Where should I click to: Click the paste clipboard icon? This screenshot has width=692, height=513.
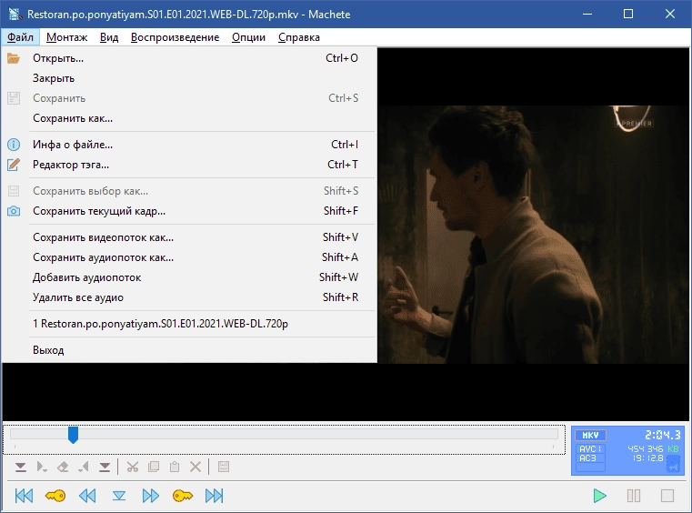tap(175, 467)
